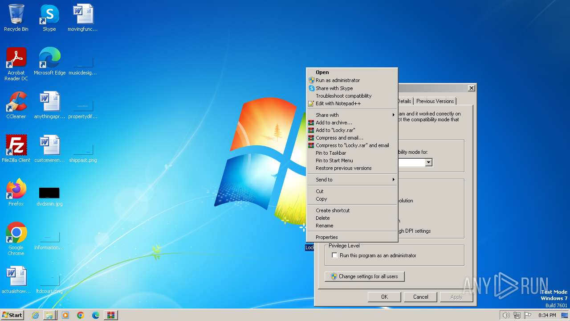Choose Share with Skype
Screen dimensions: 570x321
tap(352, 88)
